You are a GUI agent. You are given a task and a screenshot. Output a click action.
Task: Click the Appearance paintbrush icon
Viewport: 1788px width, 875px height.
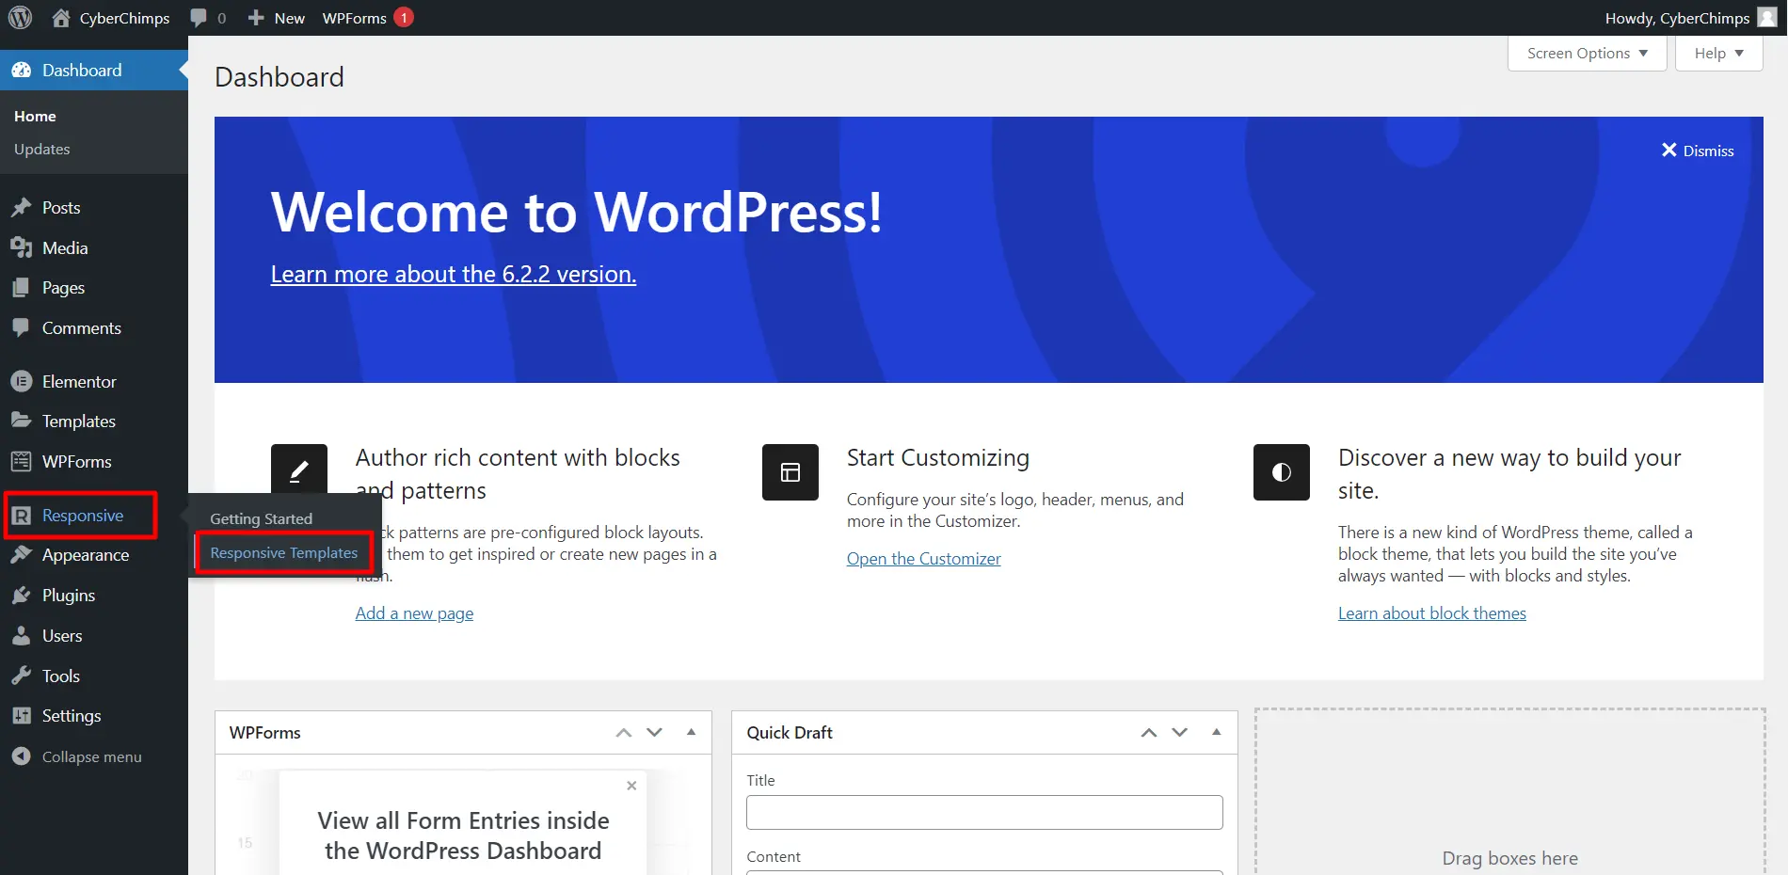coord(22,555)
